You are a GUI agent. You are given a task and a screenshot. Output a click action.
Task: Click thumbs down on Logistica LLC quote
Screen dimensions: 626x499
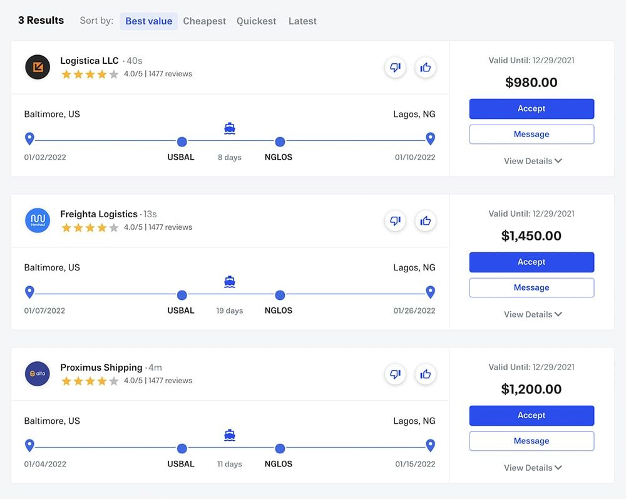pos(395,68)
